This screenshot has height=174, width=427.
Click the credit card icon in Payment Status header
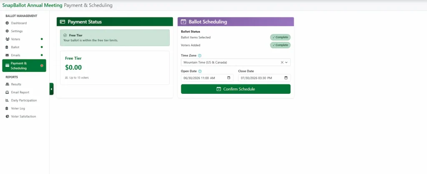[63, 22]
